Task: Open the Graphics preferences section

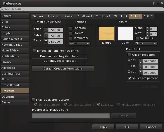Action: tap(15, 33)
